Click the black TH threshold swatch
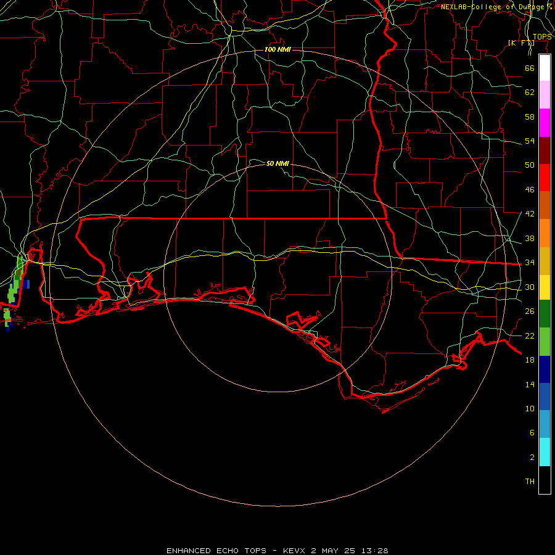 pyautogui.click(x=545, y=480)
